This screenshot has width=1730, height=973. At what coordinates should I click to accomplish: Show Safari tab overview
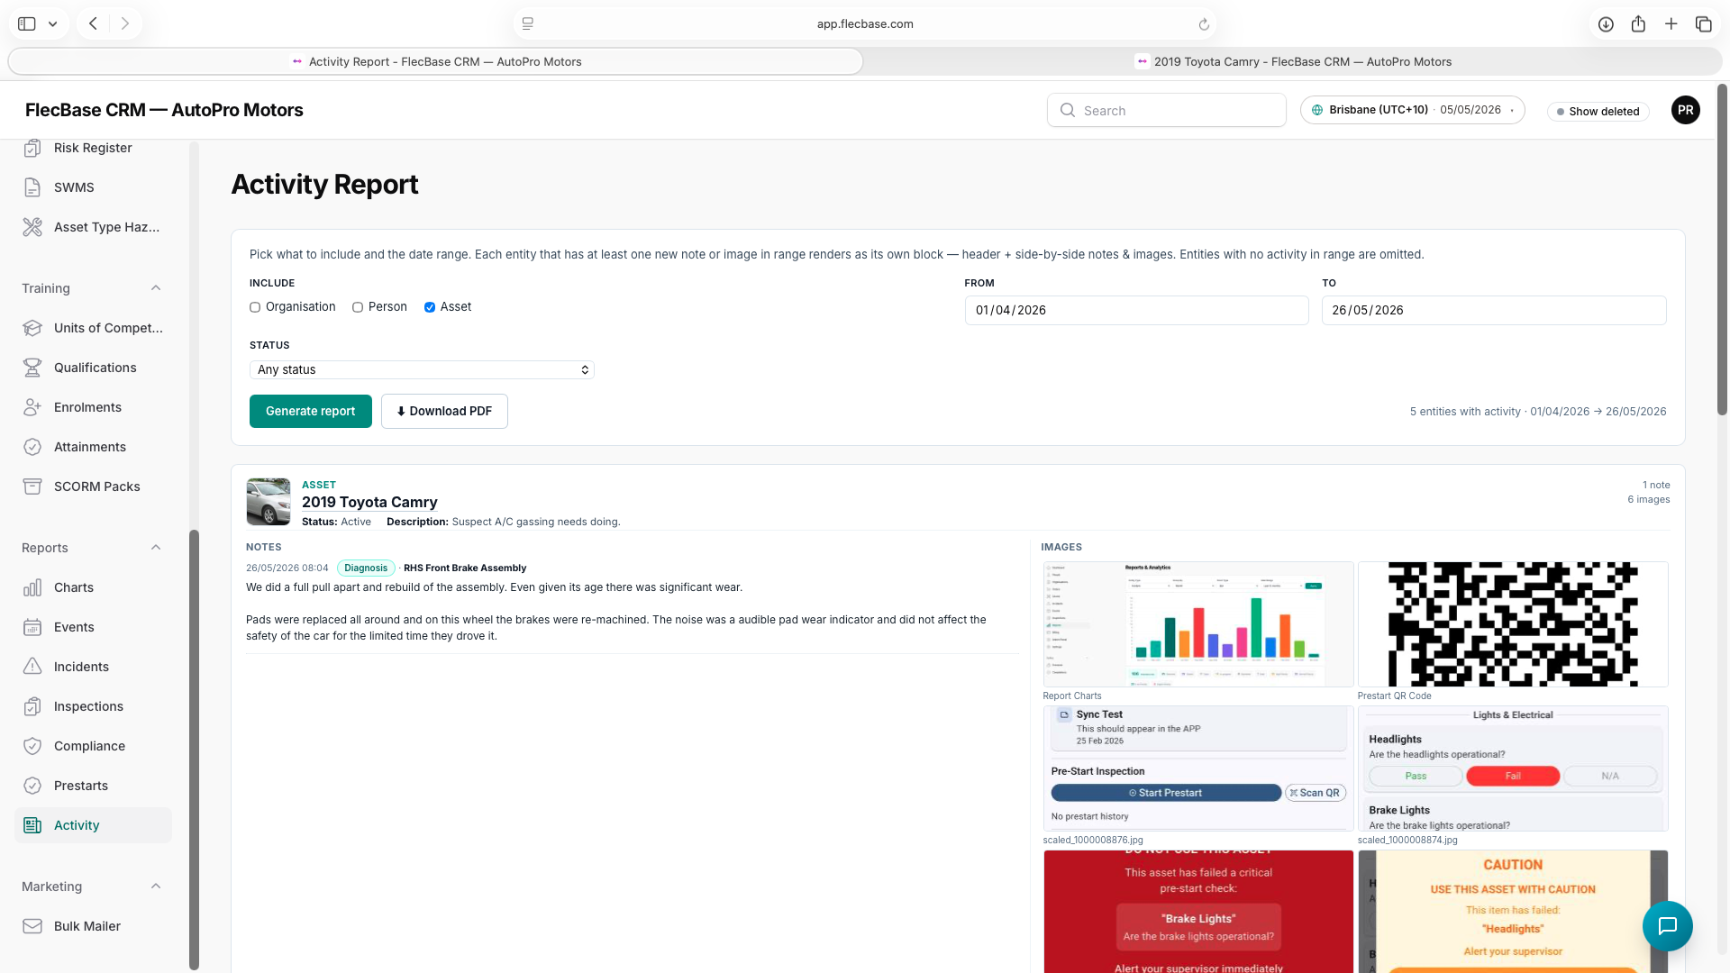tap(1703, 24)
